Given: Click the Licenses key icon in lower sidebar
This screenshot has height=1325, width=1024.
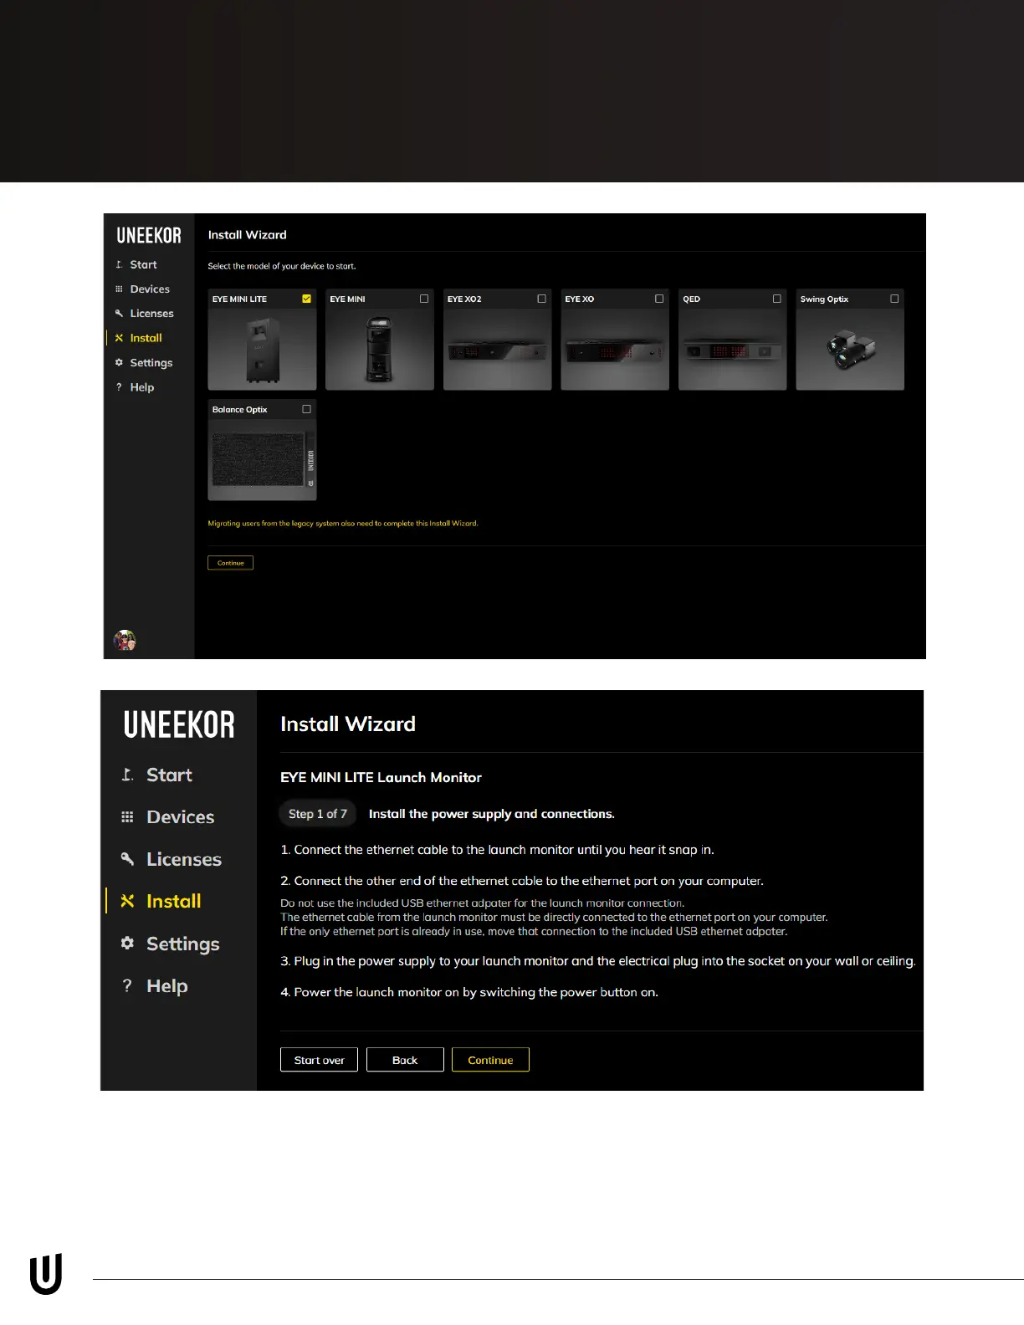Looking at the screenshot, I should tap(127, 859).
